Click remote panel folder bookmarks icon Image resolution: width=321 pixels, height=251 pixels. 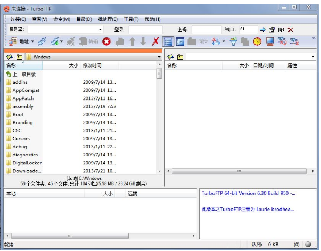170,57
